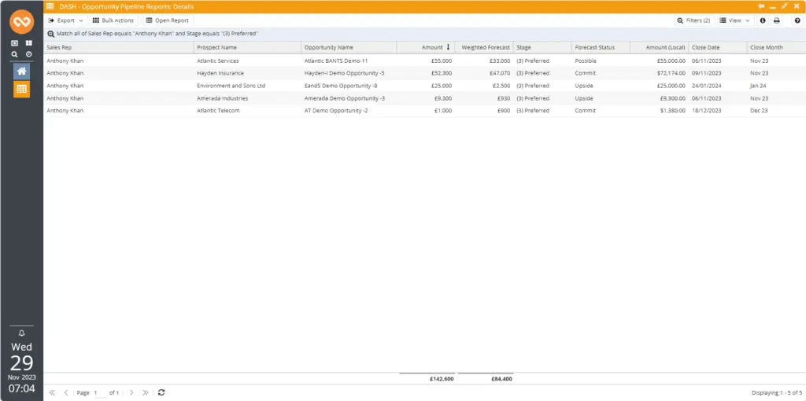The height and width of the screenshot is (401, 806).
Task: Click the sidebar magnifier search icon
Action: (x=14, y=54)
